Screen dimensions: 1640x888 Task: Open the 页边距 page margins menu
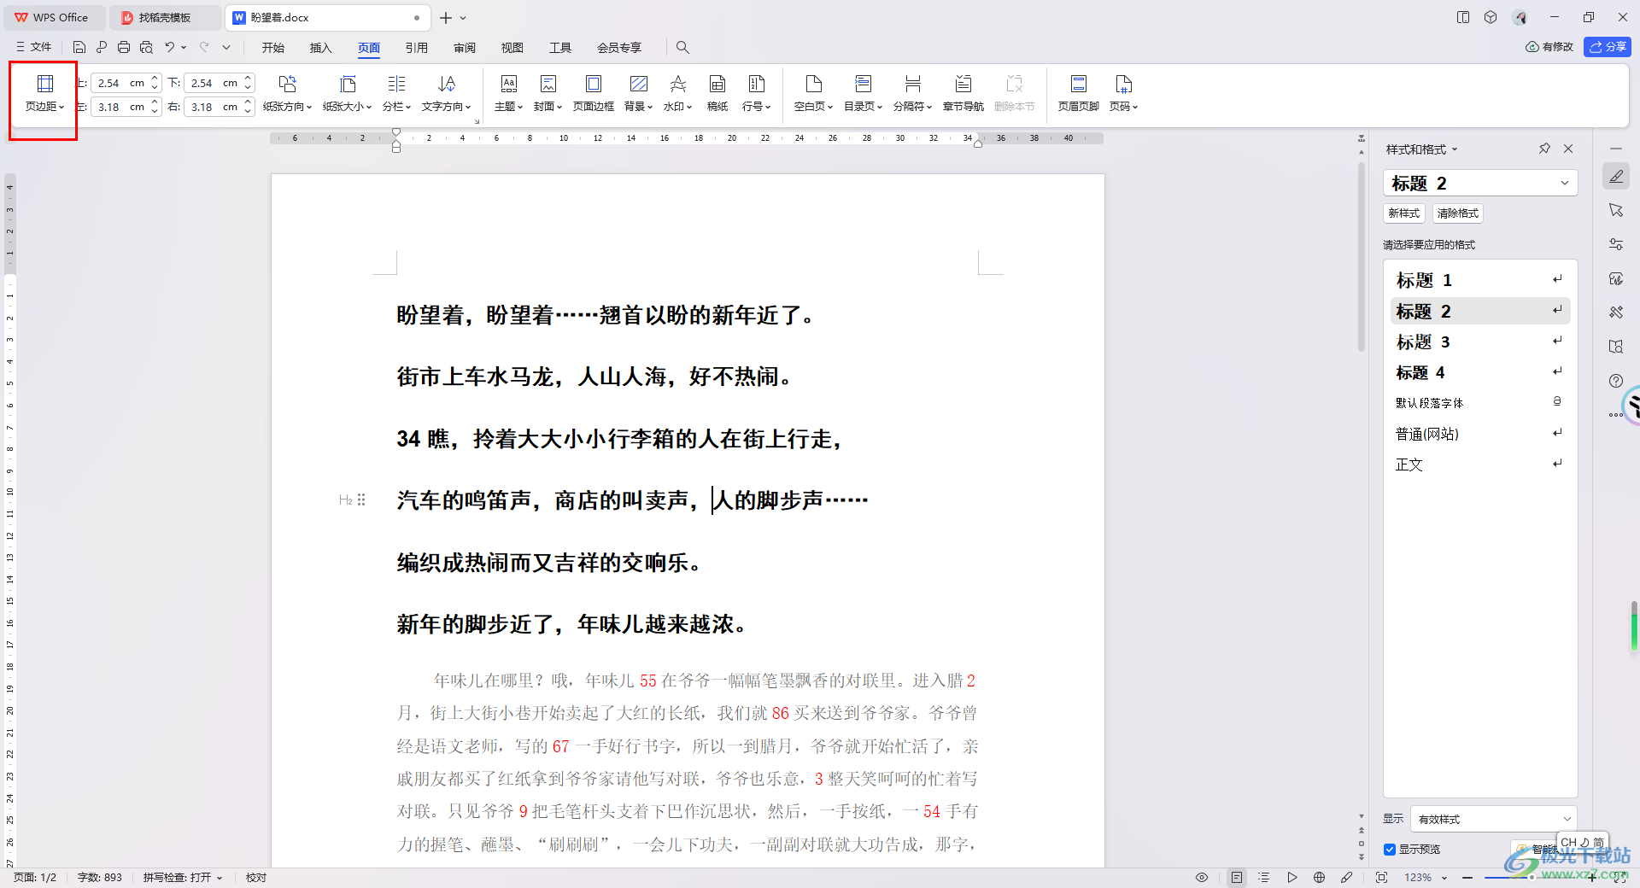point(44,94)
